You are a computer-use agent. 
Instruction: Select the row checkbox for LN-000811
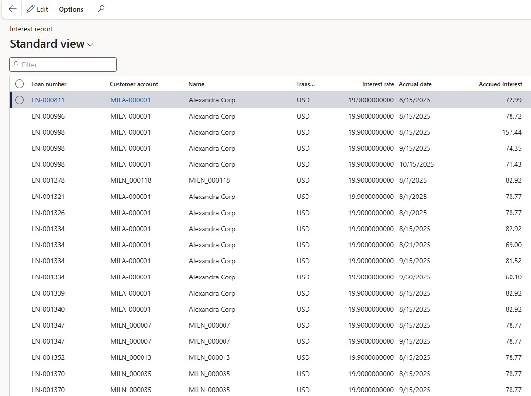coord(20,100)
